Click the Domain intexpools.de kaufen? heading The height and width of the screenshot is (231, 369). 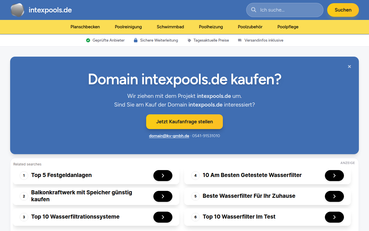point(184,79)
